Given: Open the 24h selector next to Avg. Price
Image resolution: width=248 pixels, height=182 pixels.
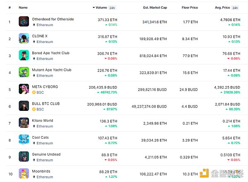Looking at the screenshot, I should tap(235, 7).
